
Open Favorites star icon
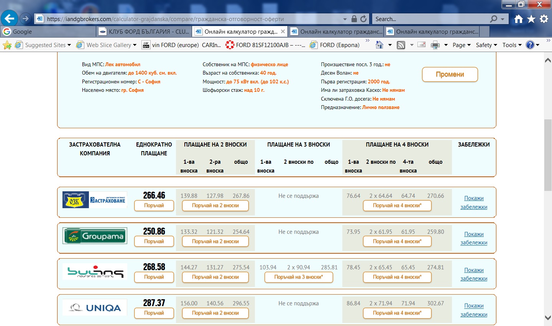point(531,19)
